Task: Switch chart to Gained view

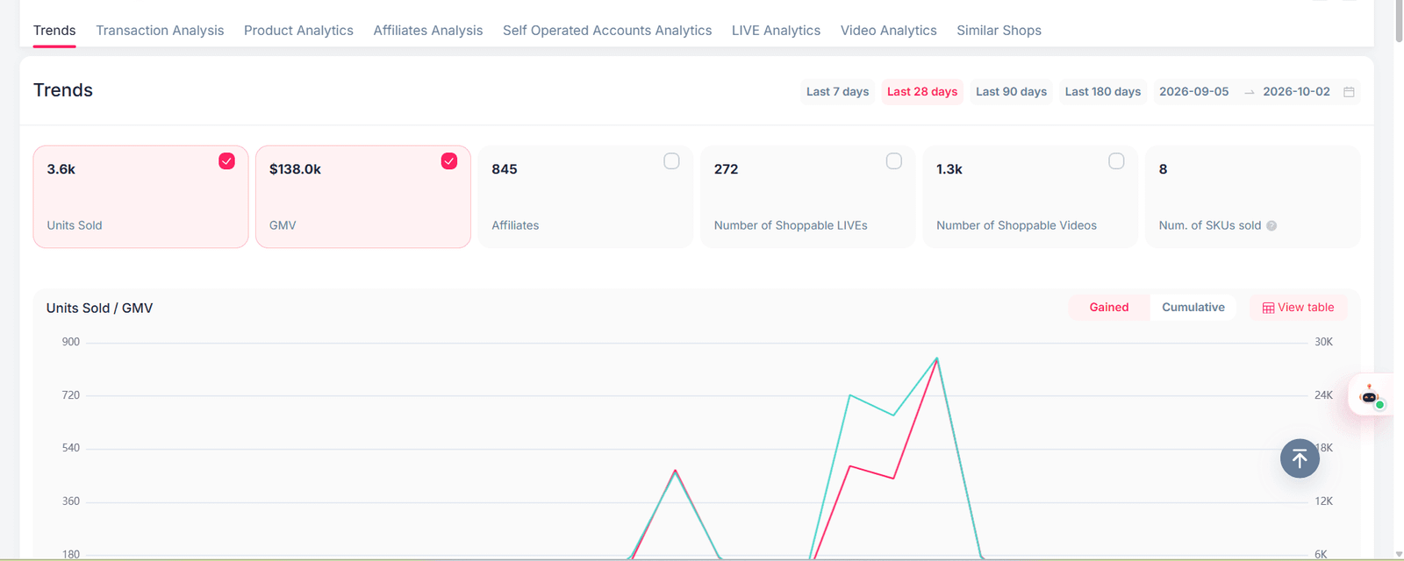Action: [1109, 308]
